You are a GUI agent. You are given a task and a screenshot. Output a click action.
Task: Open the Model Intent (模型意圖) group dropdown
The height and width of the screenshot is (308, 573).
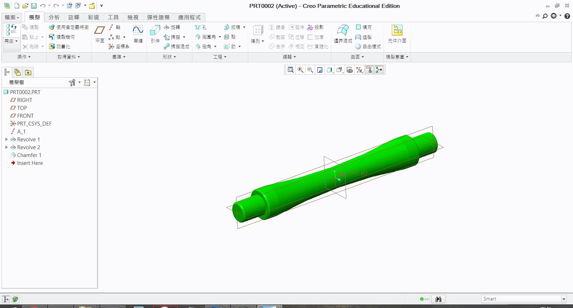[397, 57]
